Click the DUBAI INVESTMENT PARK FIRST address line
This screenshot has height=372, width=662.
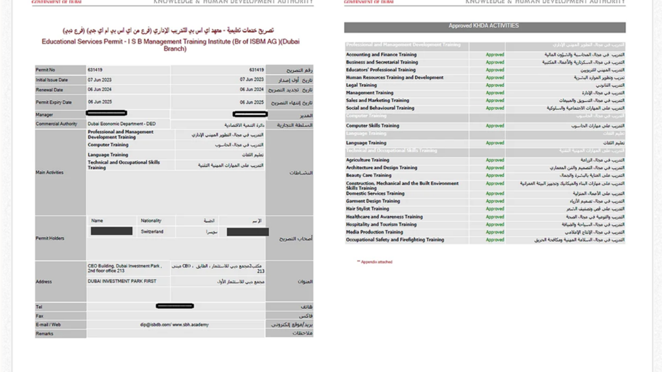122,282
